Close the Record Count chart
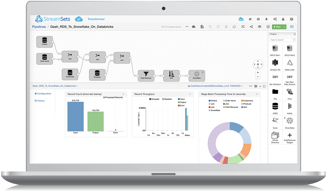The height and width of the screenshot is (193, 327). [x=123, y=94]
